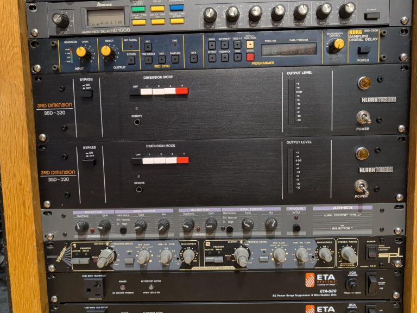The width and height of the screenshot is (417, 313).
Task: Tap the Trig Overdub button on Korg
Action: pos(148,60)
